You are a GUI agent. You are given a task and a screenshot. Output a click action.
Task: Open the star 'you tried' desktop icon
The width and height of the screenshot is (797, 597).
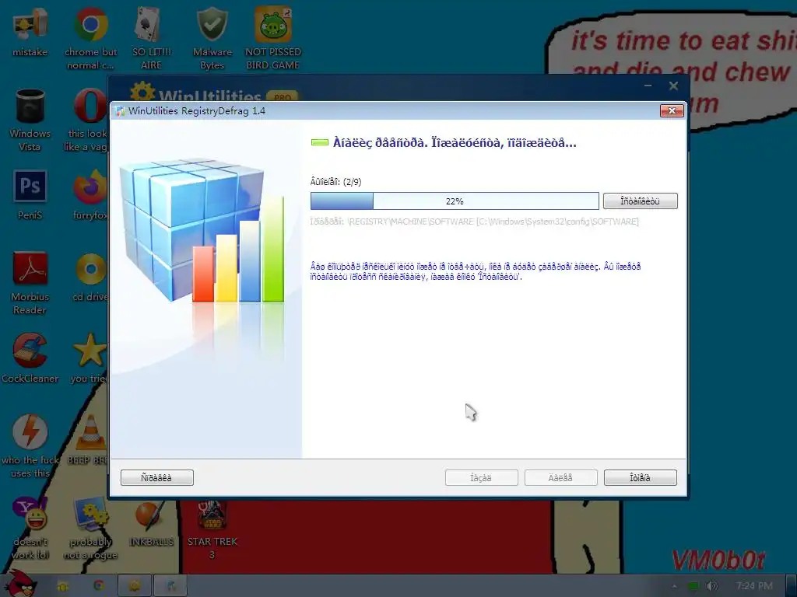coord(89,358)
